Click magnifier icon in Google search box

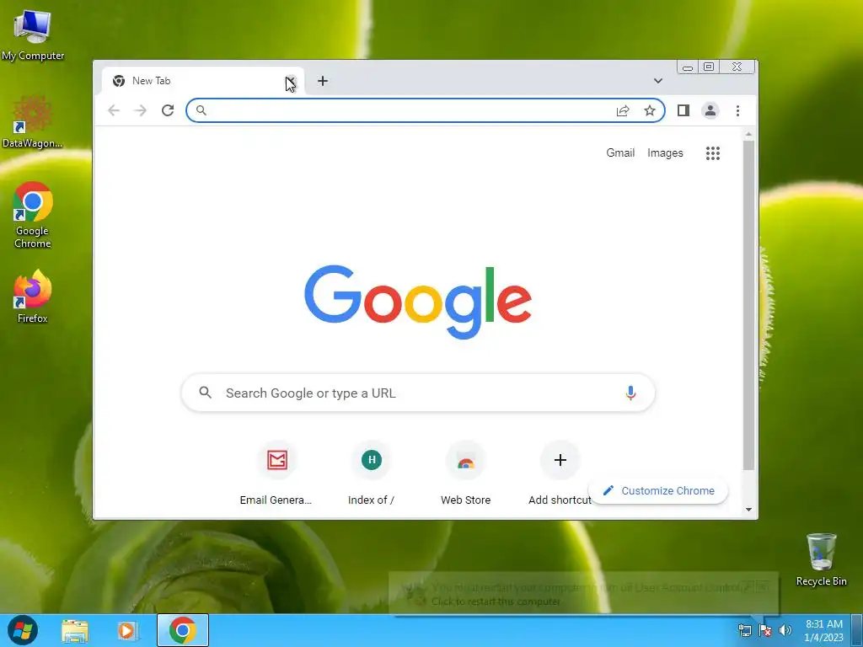(206, 393)
